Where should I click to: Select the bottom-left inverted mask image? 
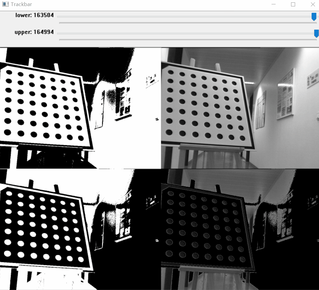point(81,229)
